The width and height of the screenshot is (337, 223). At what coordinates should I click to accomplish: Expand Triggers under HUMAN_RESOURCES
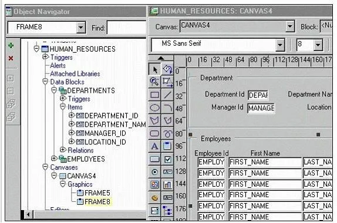tap(45, 57)
